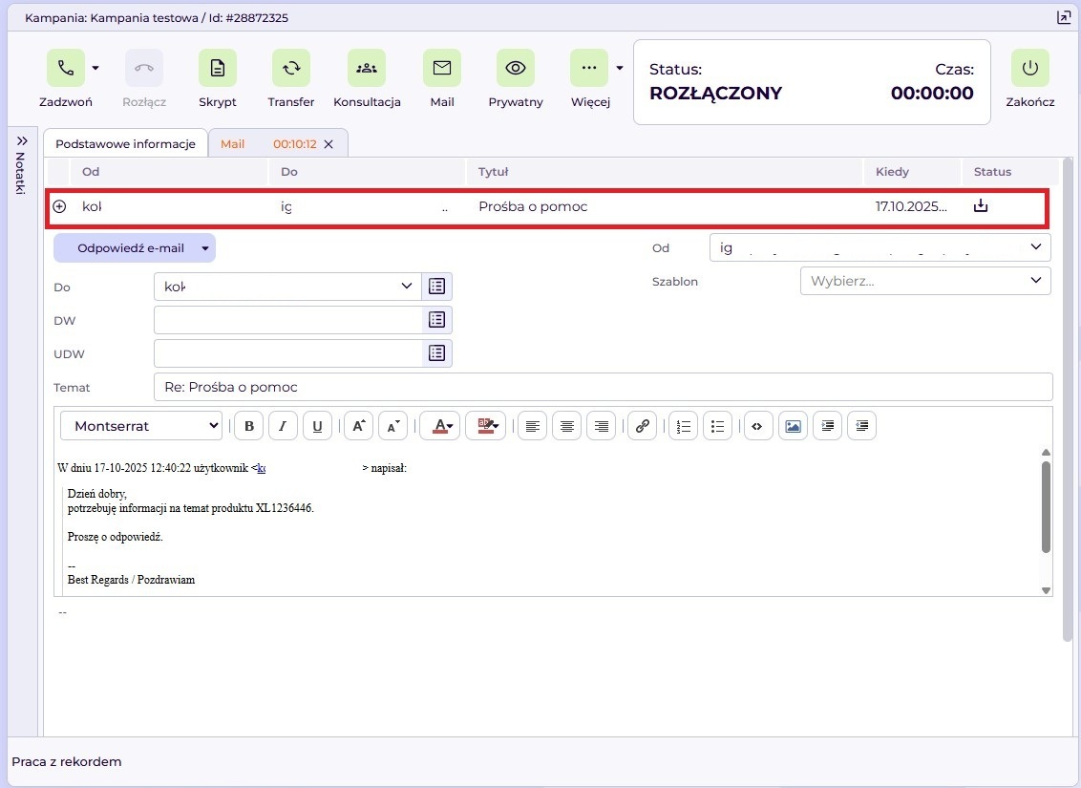Click the Mail envelope icon in toolbar
Viewport: 1081px width, 788px height.
coord(441,69)
